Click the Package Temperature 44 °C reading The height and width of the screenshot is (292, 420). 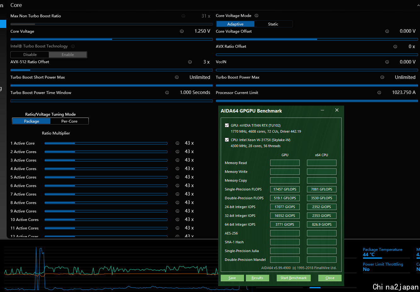pyautogui.click(x=369, y=255)
